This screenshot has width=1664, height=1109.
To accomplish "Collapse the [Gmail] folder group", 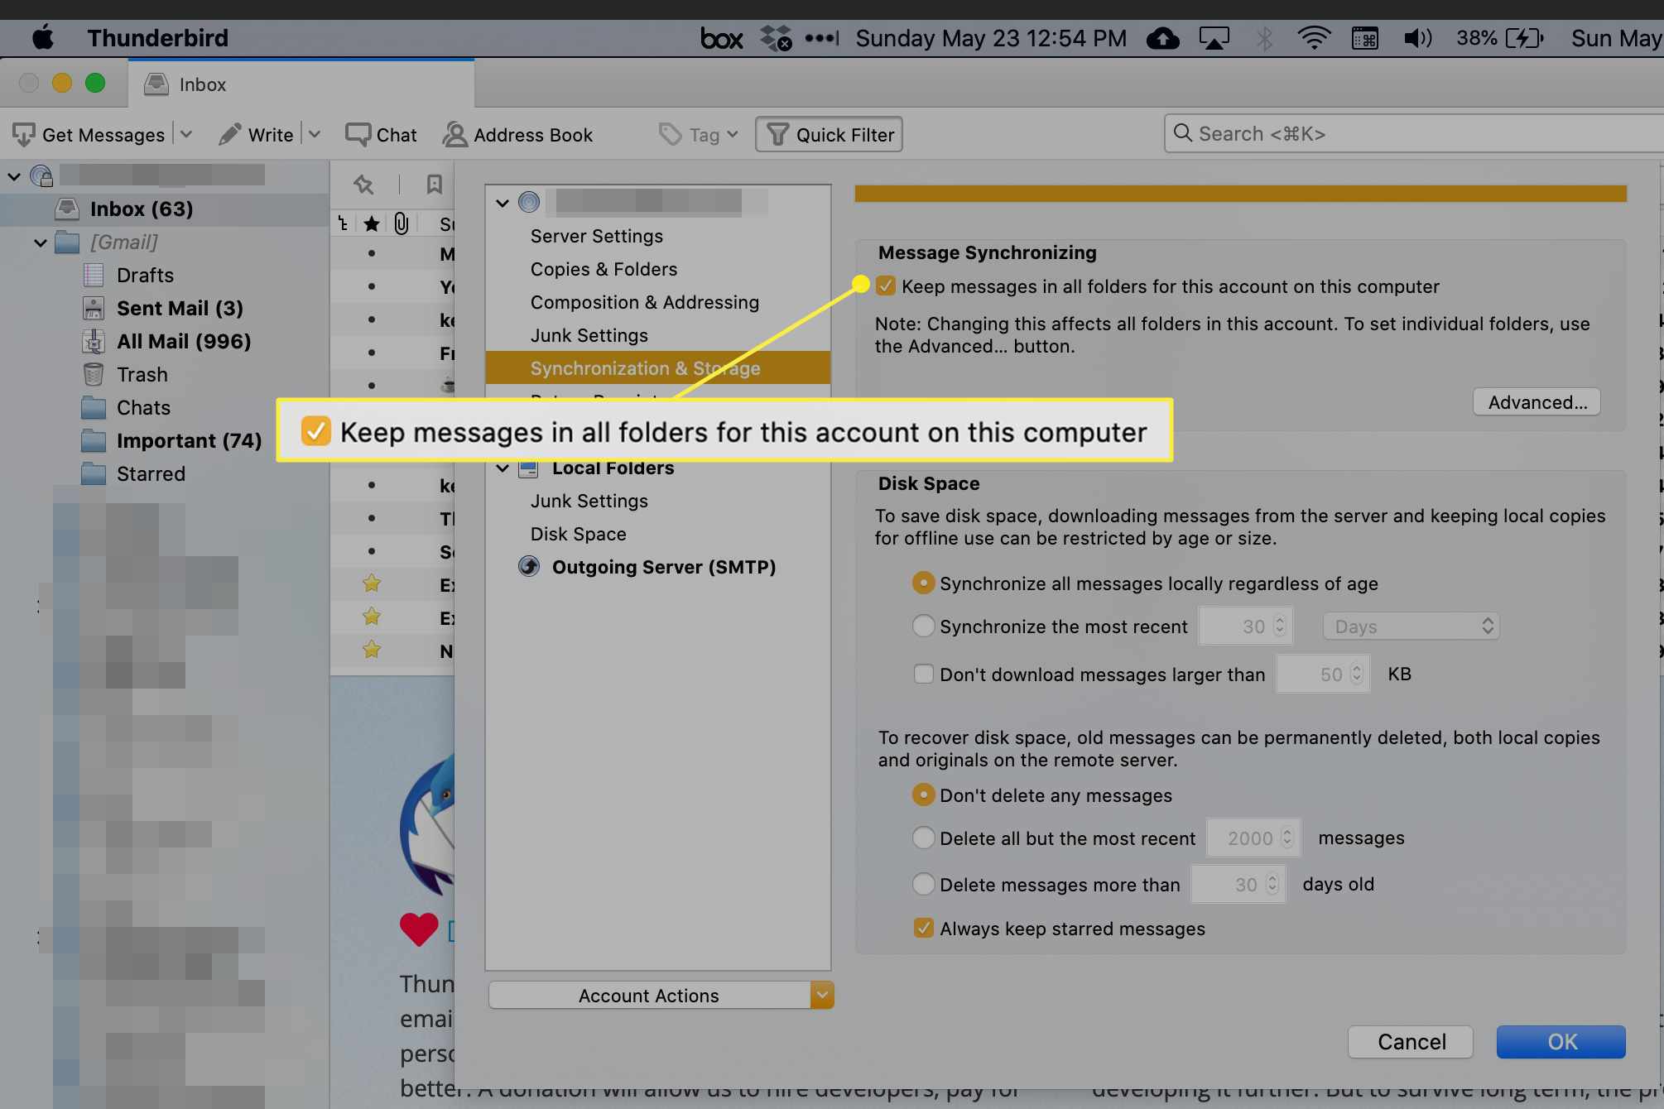I will click(x=40, y=242).
